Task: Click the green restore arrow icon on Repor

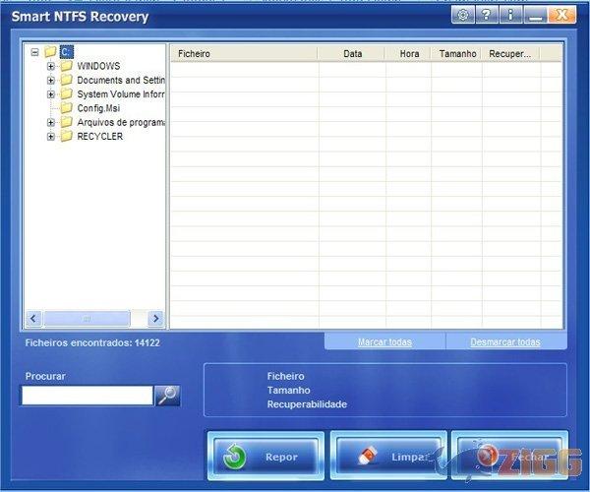Action: pyautogui.click(x=234, y=457)
